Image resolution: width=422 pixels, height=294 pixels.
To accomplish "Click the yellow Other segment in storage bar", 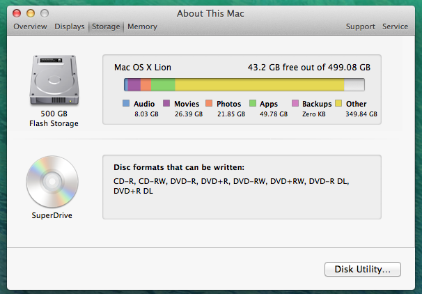I will 259,84.
